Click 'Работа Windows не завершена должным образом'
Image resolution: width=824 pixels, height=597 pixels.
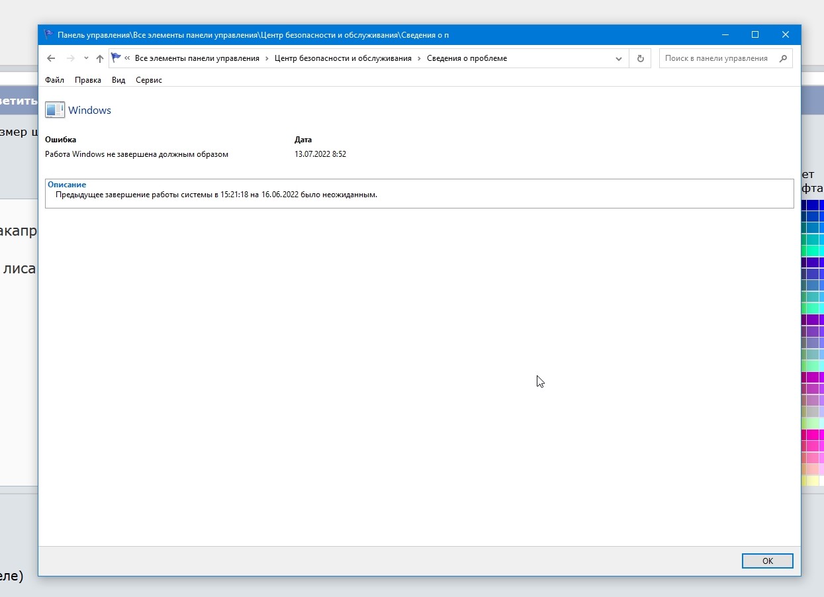[x=136, y=154]
